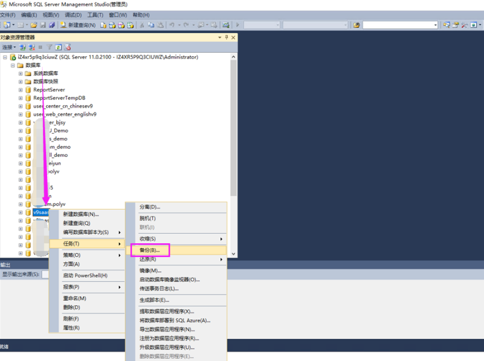484x361 pixels.
Task: Click the Refresh icon in Object Explorer toolbar
Action: (x=59, y=47)
